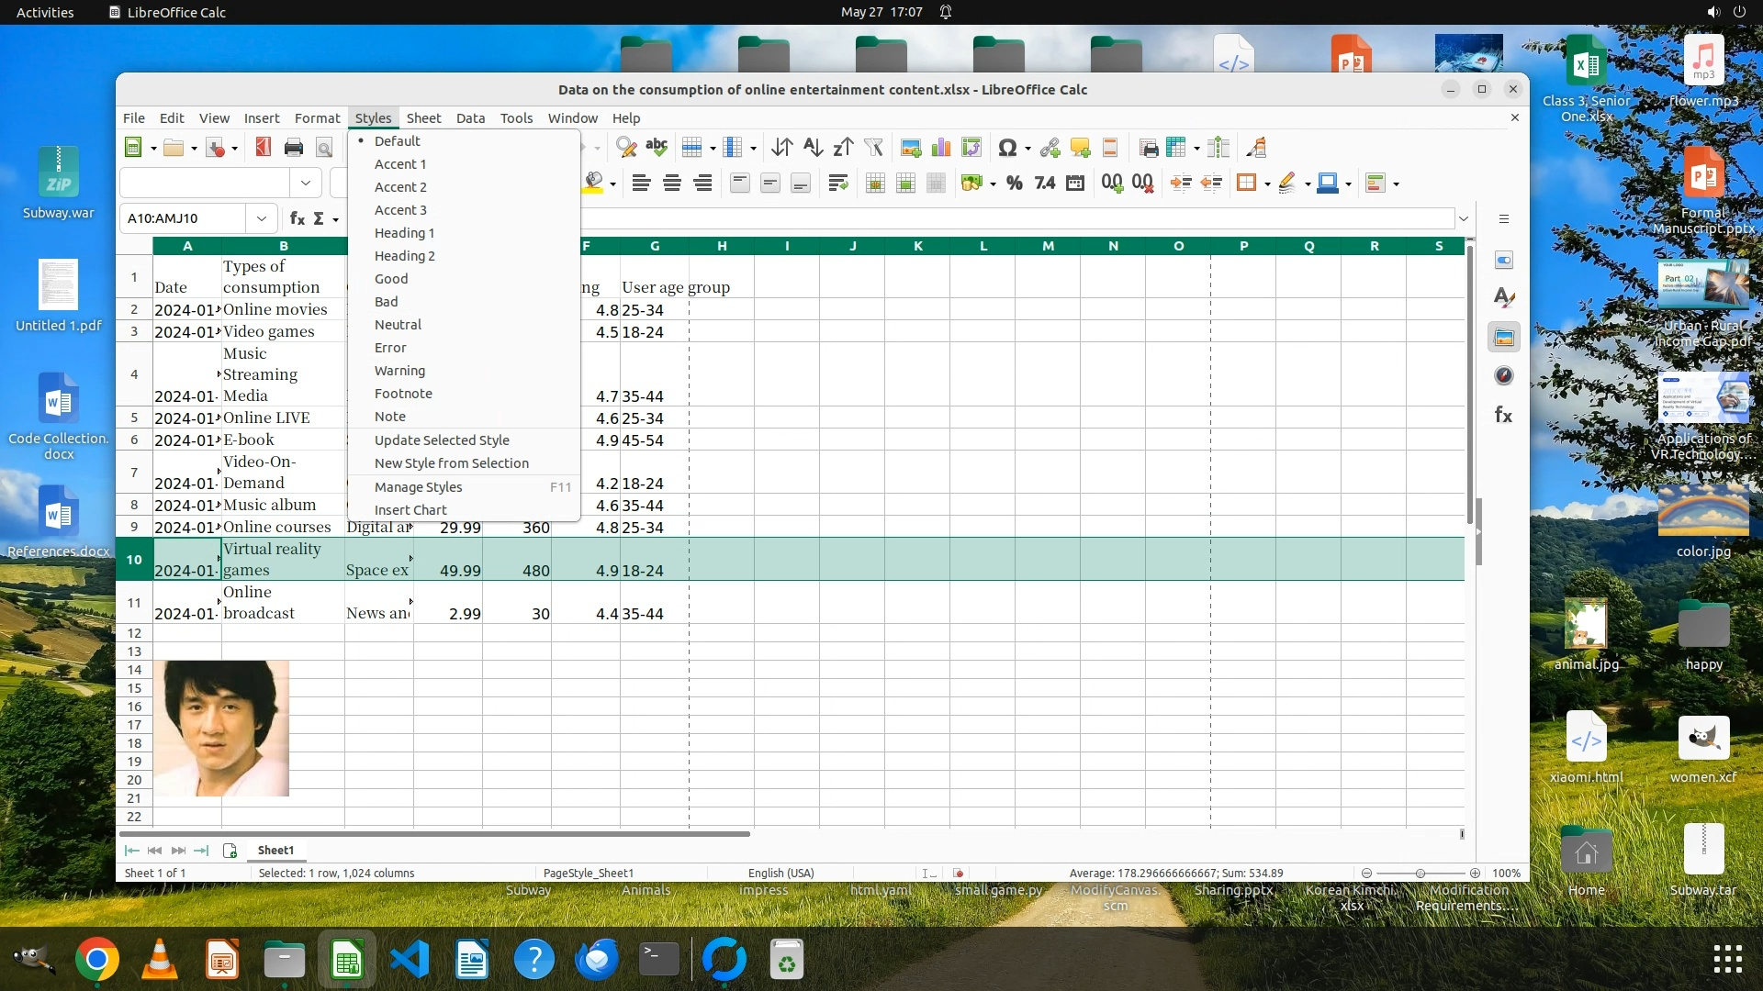Choose Heading 1 from the Styles menu
The height and width of the screenshot is (991, 1763).
click(404, 233)
